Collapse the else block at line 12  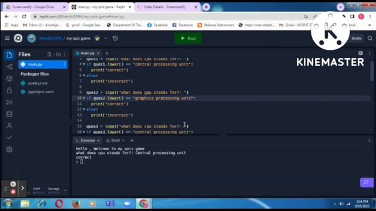click(84, 110)
